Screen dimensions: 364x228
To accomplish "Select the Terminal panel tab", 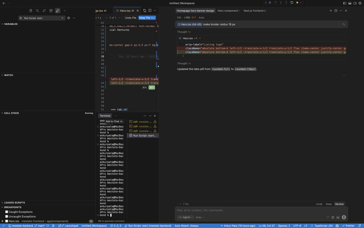I will (x=105, y=116).
